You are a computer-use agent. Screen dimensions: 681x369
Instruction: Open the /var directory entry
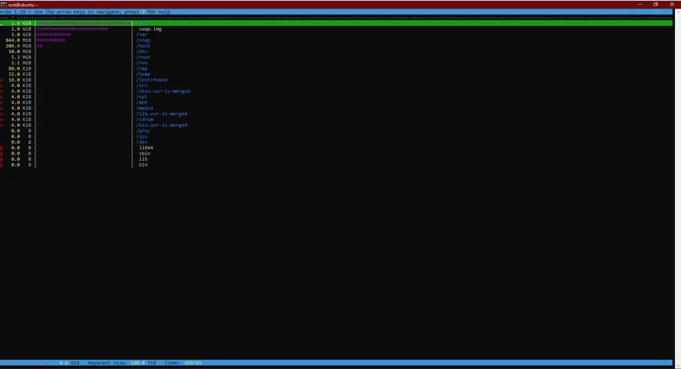(142, 35)
